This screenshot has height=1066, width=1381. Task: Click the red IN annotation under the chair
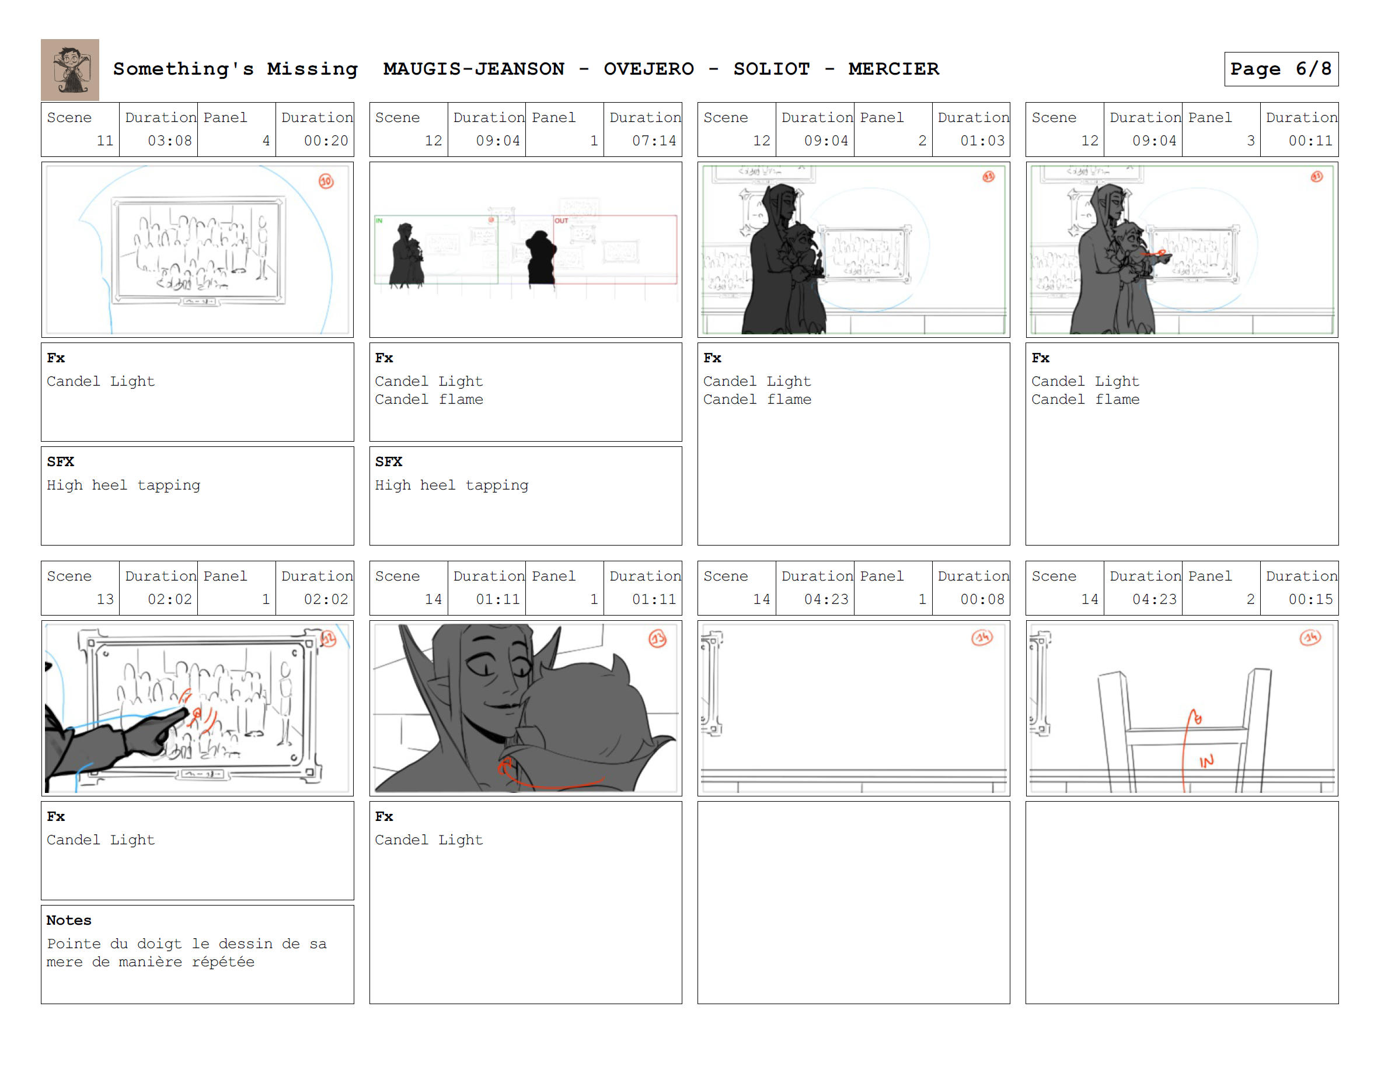1206,761
